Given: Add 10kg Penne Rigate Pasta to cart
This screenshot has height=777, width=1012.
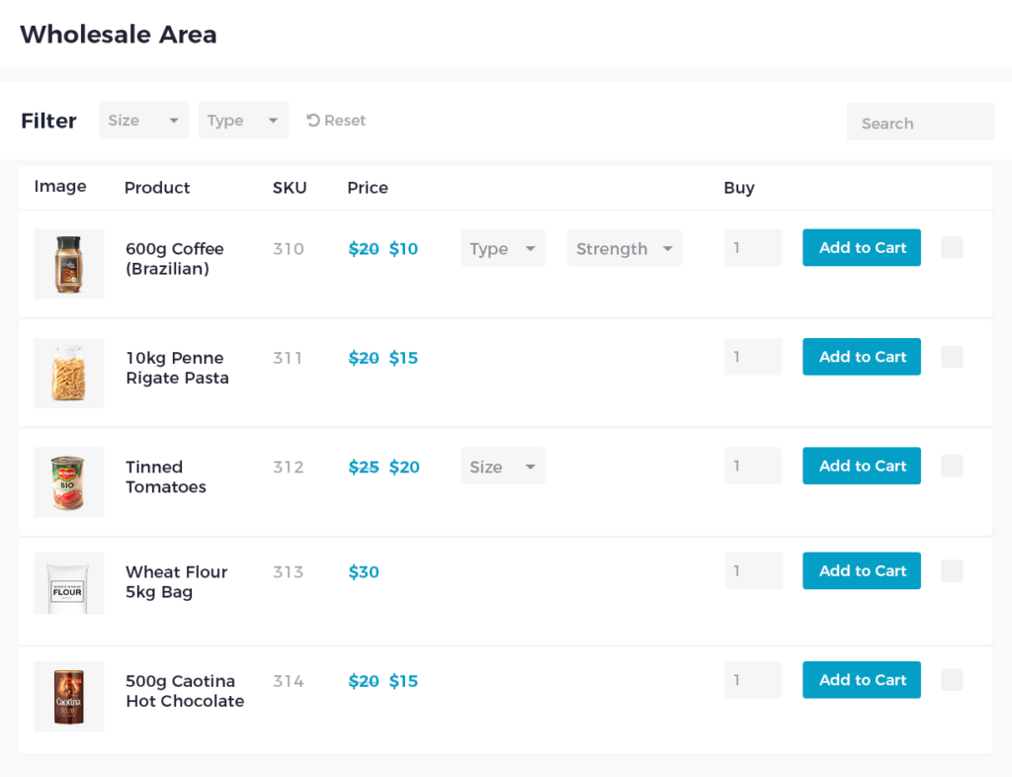Looking at the screenshot, I should pyautogui.click(x=861, y=357).
